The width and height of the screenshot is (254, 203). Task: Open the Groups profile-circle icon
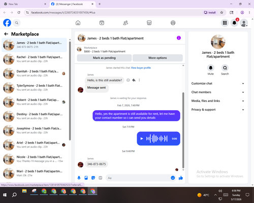pyautogui.click(x=173, y=23)
